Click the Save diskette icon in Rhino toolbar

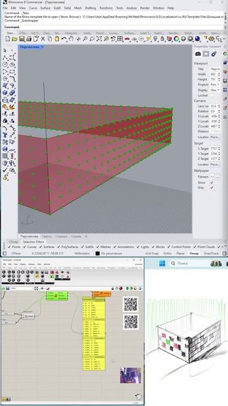pos(22,39)
